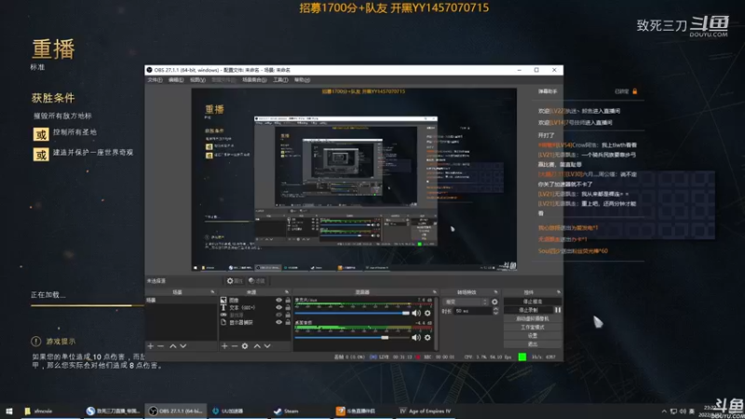The image size is (745, 419).
Task: Switch to Age of Empires IV taskbar item
Action: 426,411
